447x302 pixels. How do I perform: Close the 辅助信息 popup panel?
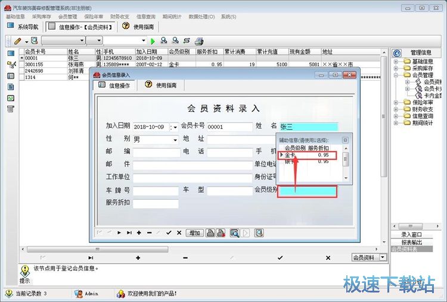[345, 140]
